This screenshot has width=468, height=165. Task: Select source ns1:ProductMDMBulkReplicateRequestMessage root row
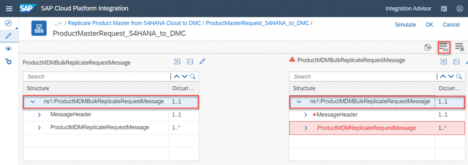click(x=111, y=102)
